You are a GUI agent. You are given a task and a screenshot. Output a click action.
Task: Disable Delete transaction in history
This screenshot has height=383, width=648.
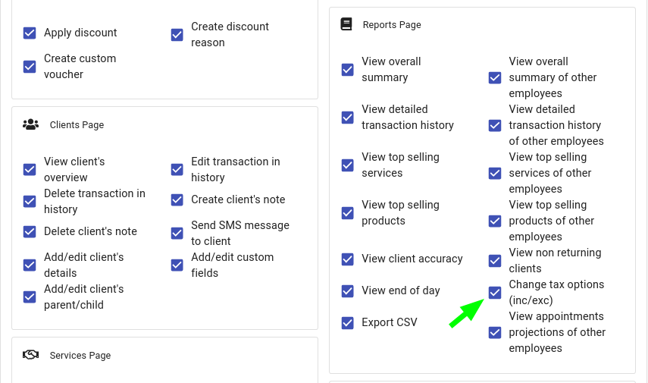[30, 201]
